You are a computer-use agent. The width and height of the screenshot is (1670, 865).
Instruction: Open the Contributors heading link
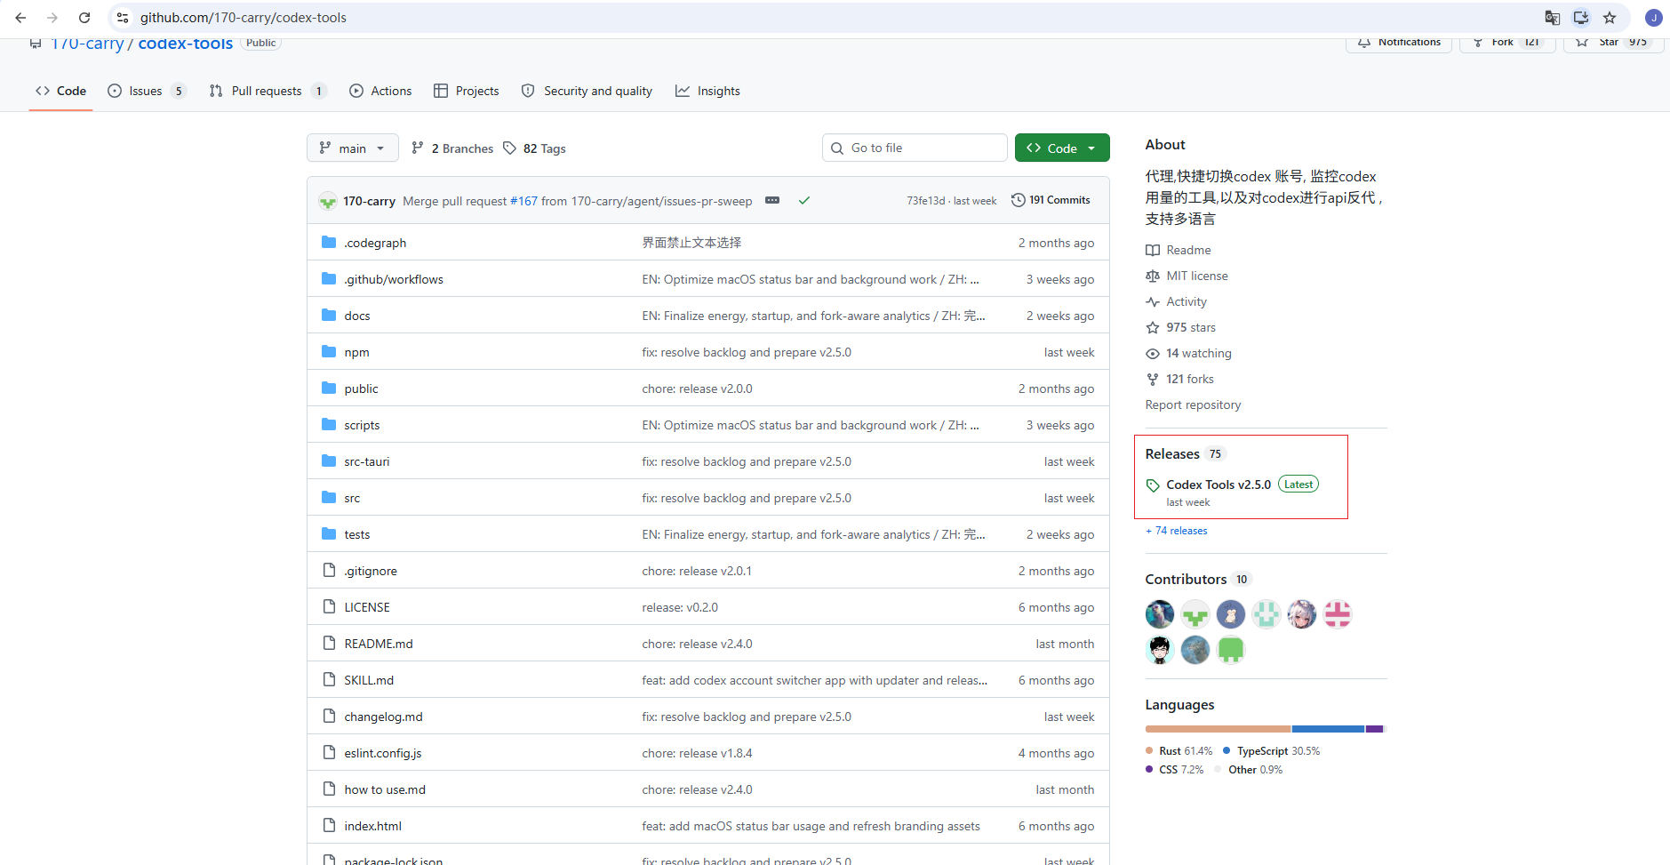[1186, 579]
